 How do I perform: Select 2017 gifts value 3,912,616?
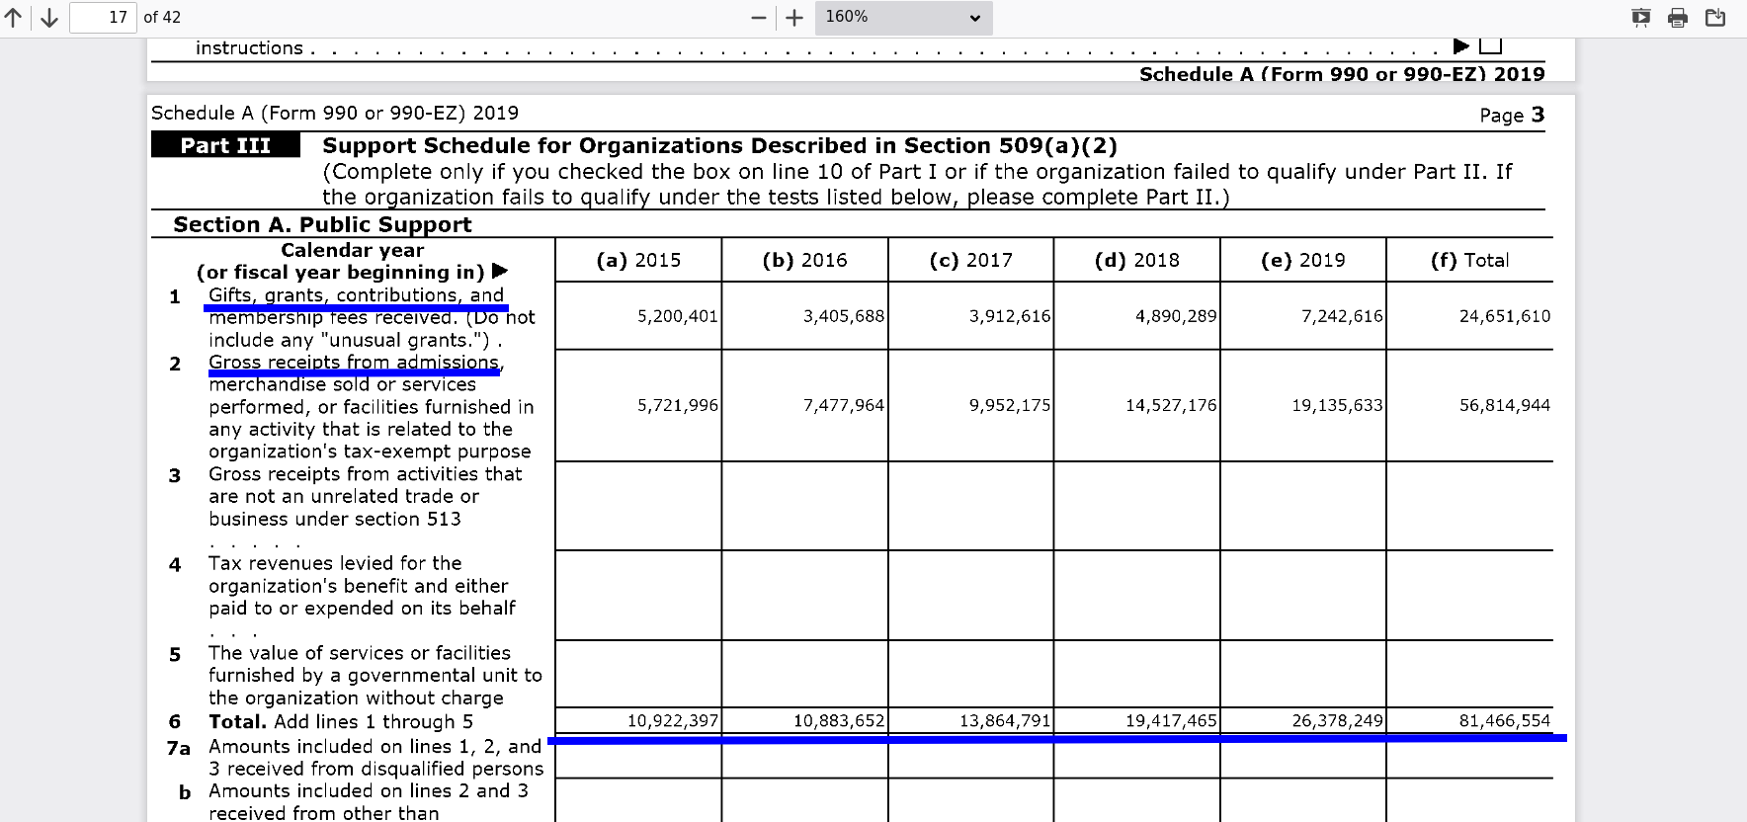click(1009, 316)
